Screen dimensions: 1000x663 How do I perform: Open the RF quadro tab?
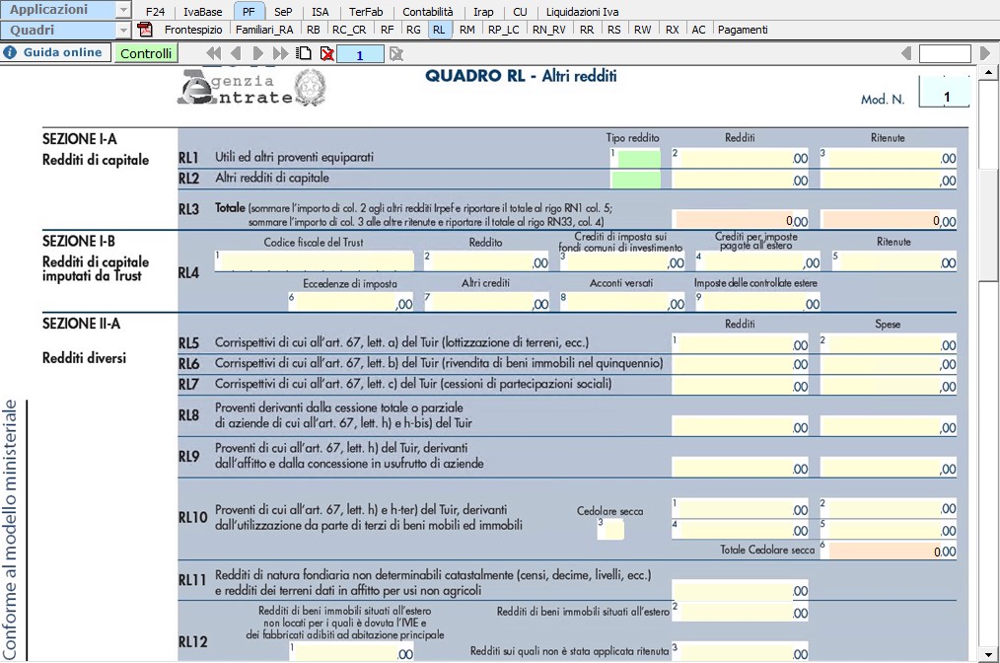click(388, 30)
